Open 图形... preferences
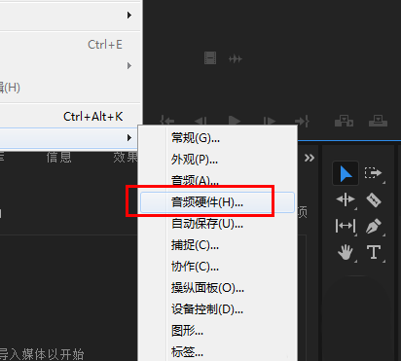 pos(217,331)
